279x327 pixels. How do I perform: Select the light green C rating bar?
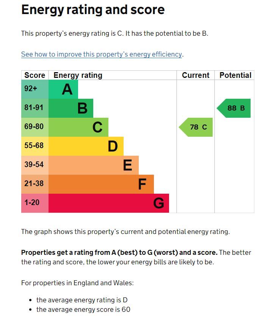[x=78, y=127]
